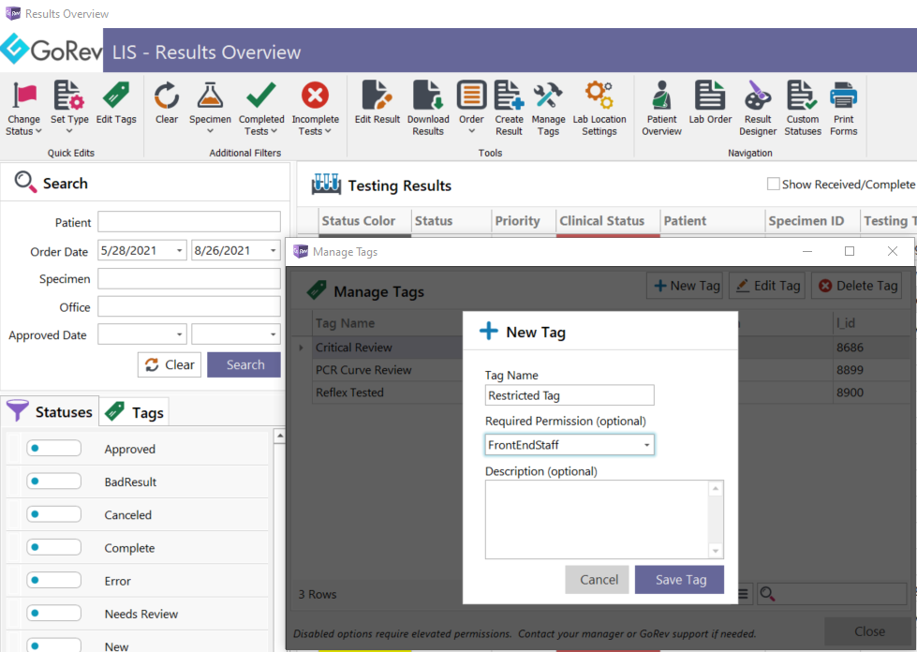The width and height of the screenshot is (917, 652).
Task: Open the second Approved Date picker
Action: (x=274, y=334)
